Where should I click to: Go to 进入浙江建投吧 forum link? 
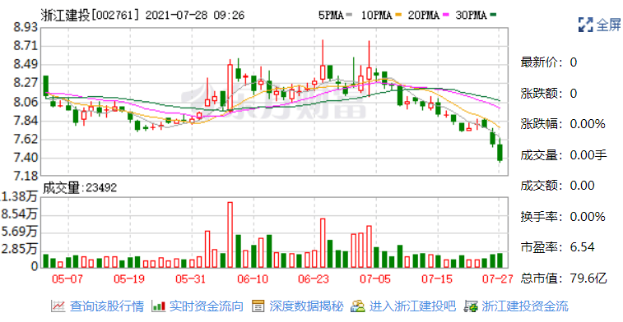pyautogui.click(x=412, y=306)
